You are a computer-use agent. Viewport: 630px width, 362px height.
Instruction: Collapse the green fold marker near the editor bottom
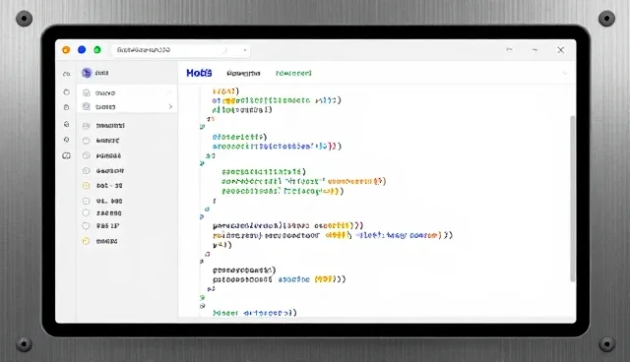202,297
